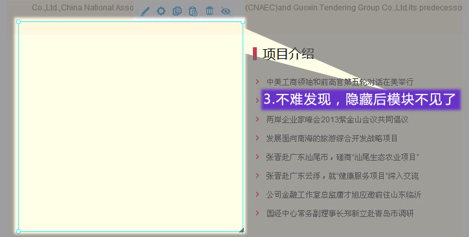Open the 张晋赴广东汕尾市 news link
Viewport: 469px width, 237px height.
[342, 157]
